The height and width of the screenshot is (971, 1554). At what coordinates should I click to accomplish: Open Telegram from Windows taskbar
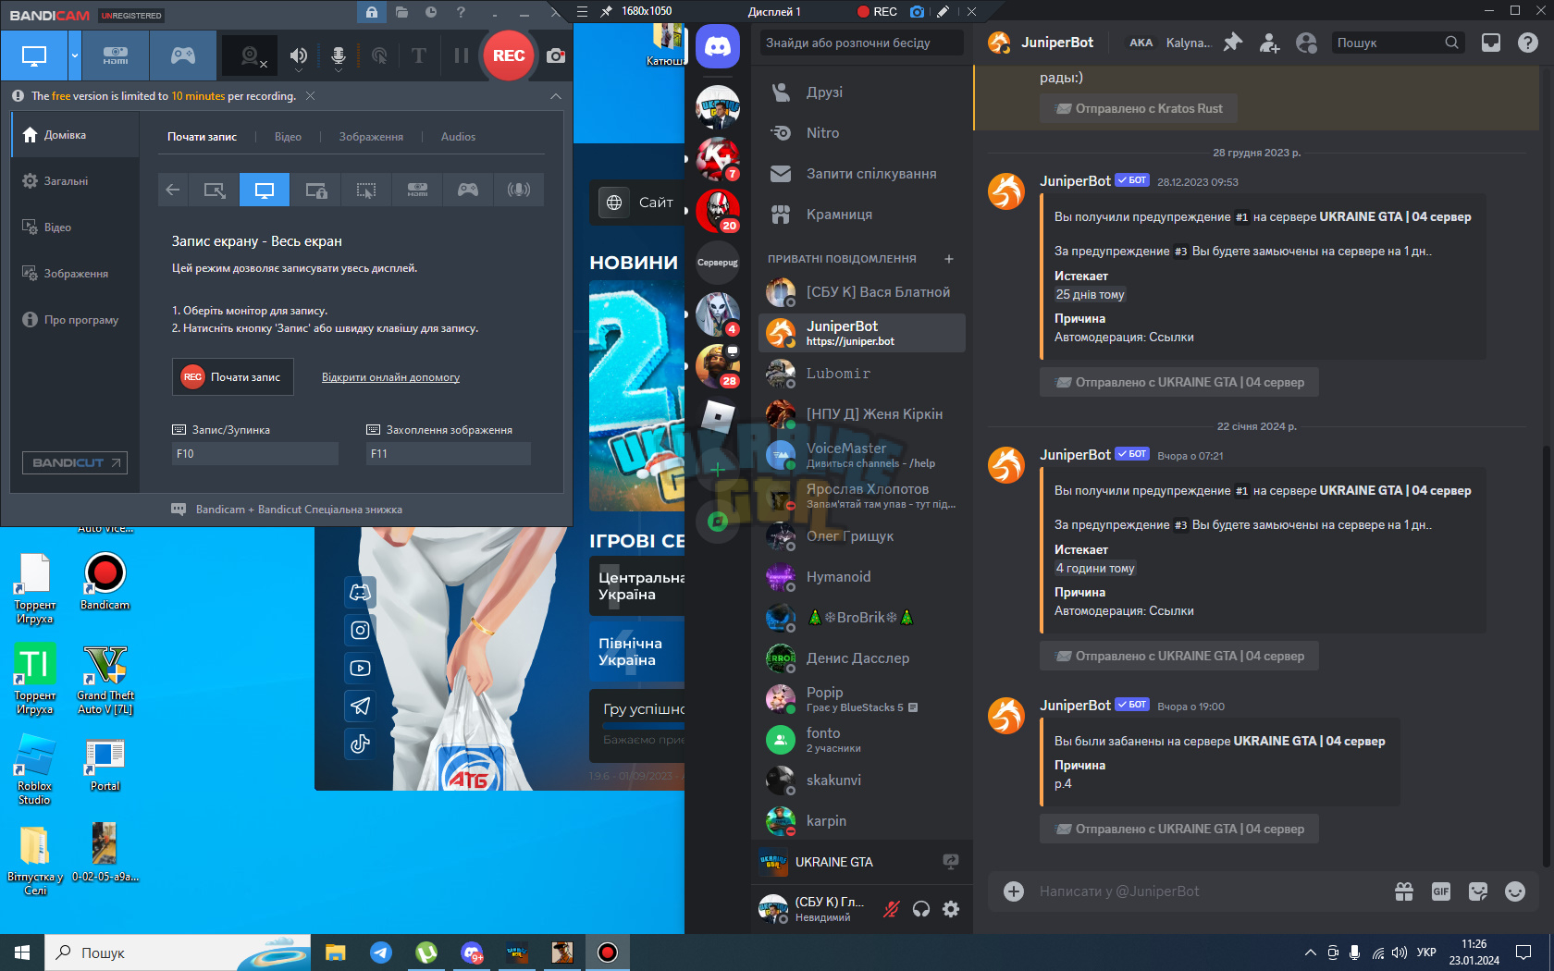pyautogui.click(x=381, y=953)
